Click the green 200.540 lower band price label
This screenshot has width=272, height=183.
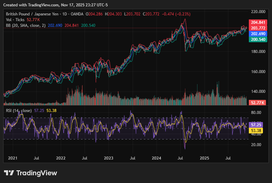[x=258, y=40]
